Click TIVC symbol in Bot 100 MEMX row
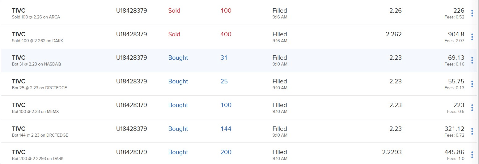This screenshot has height=164, width=479. 19,105
